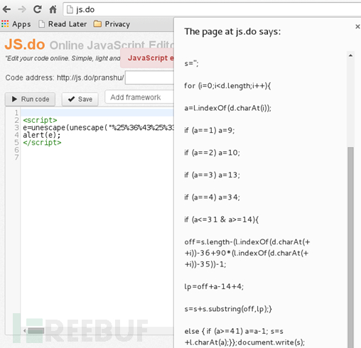
Task: Click the 'lp=off+a-14+4;' line
Action: 214,286
